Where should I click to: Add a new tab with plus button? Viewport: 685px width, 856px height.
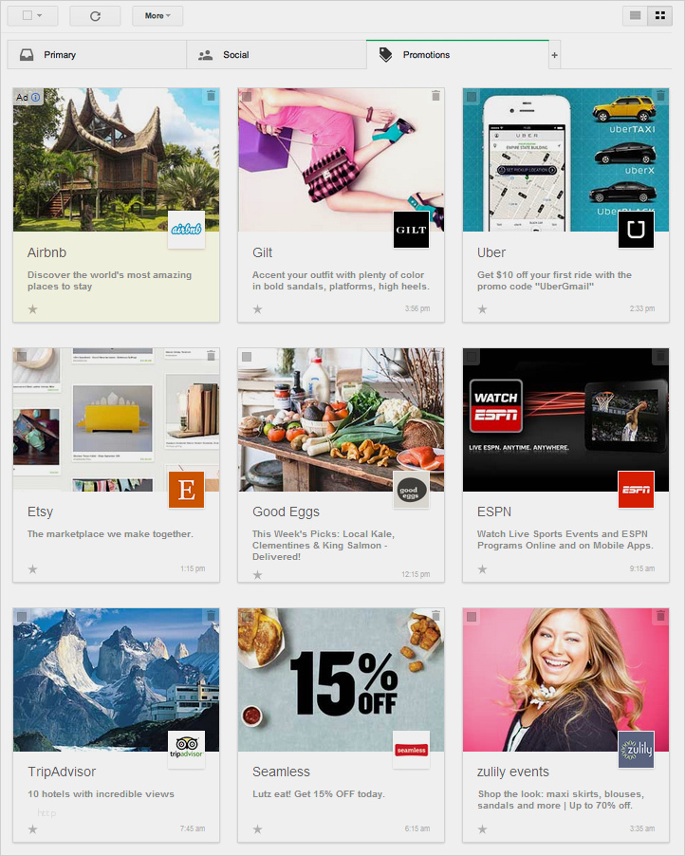pyautogui.click(x=555, y=55)
